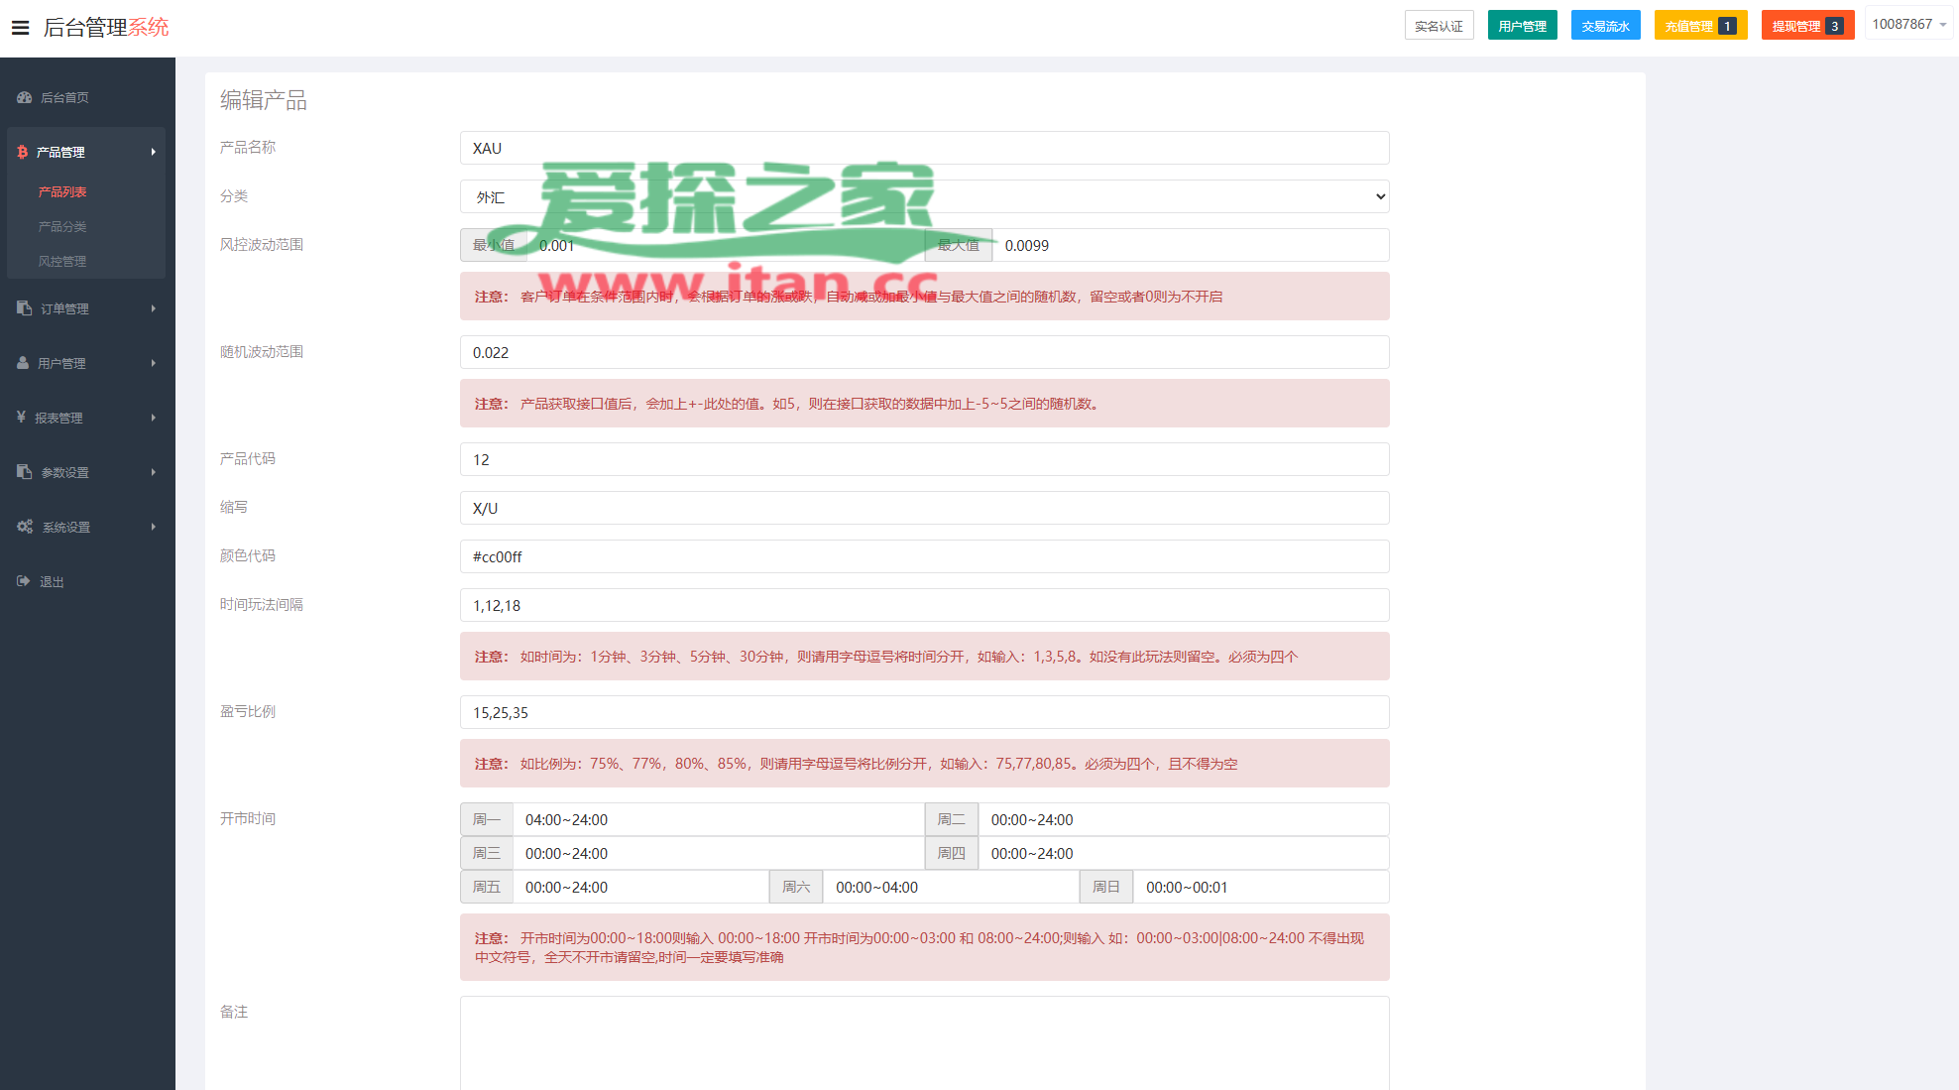The height and width of the screenshot is (1090, 1959).
Task: Click the icon beside 参数设置
Action: pyautogui.click(x=25, y=472)
